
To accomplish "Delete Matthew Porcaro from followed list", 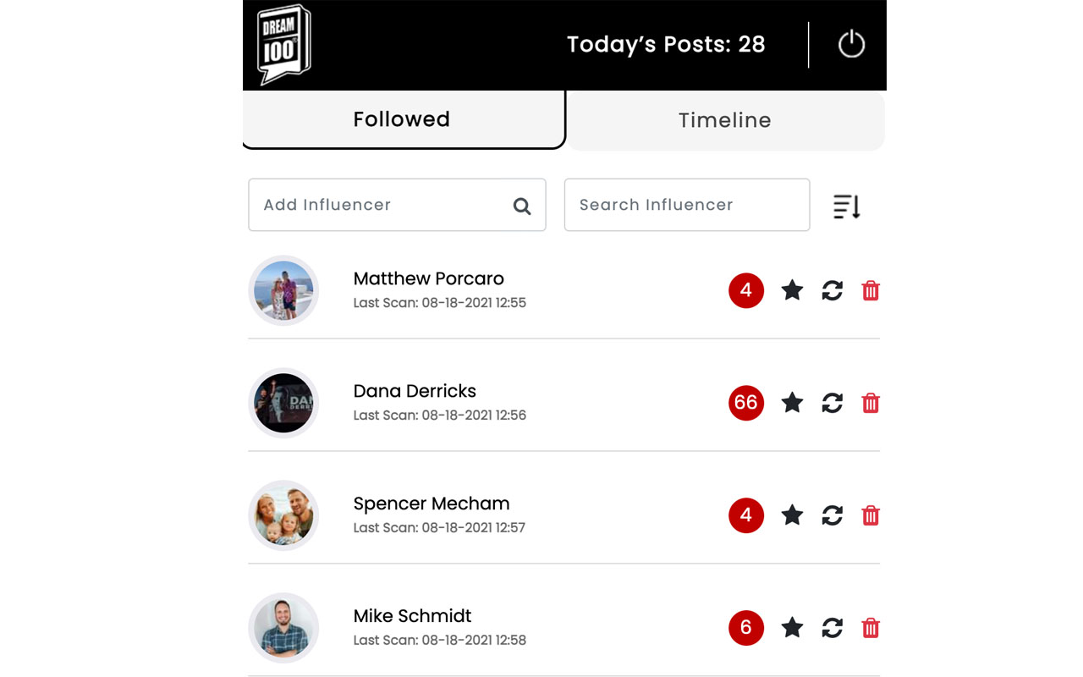I will (870, 291).
